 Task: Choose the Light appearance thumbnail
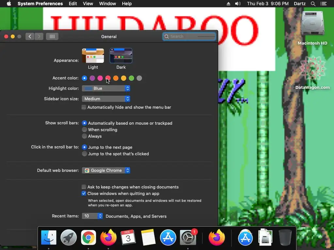(x=93, y=56)
